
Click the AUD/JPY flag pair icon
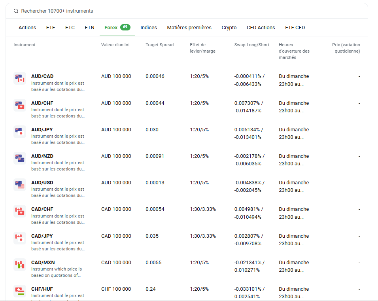(20, 132)
